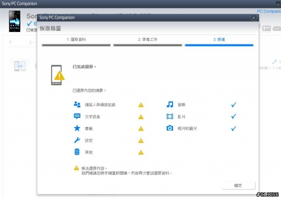Click the restart phone recommendation message
Image resolution: width=281 pixels, height=198 pixels.
tap(126, 173)
